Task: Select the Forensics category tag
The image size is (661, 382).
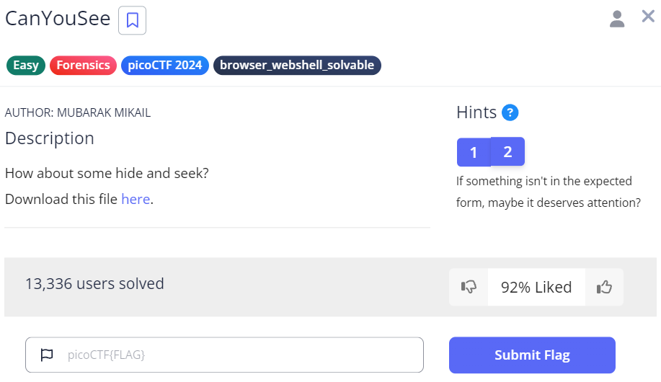Action: (83, 66)
